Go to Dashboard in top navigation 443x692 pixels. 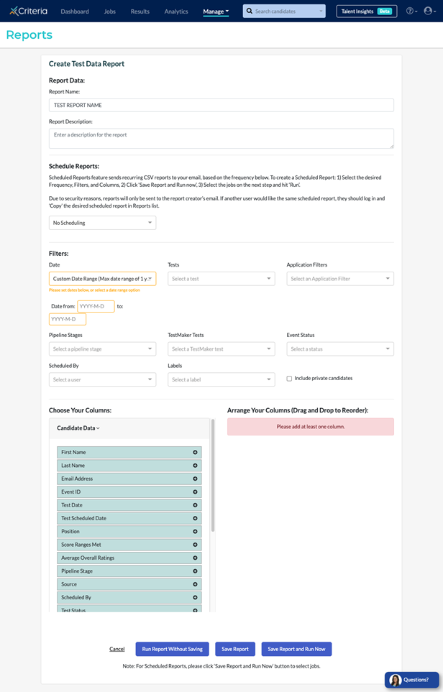(75, 11)
